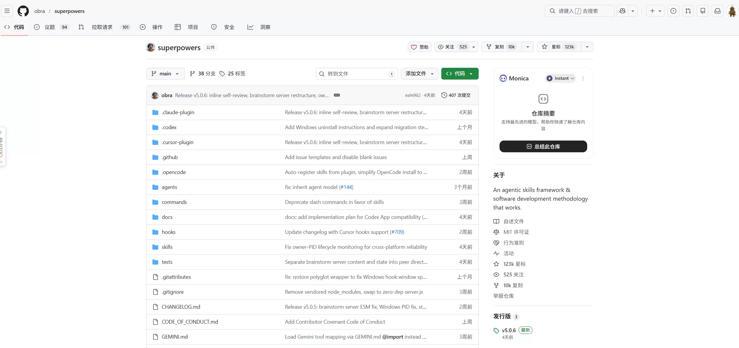
Task: Toggle star on the superpowers repository
Action: coord(559,47)
